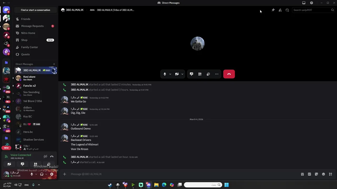Screen dimensions: 337x189
Task: Disconnect via Voice Connected panel phone icon
Action: point(52,156)
